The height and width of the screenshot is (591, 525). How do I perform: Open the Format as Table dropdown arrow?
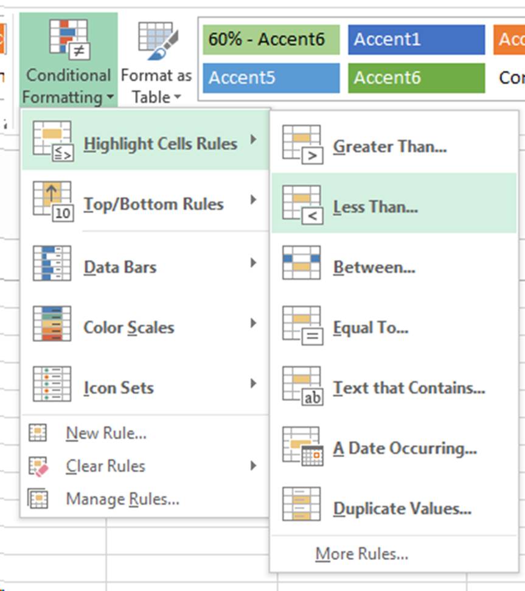point(177,97)
